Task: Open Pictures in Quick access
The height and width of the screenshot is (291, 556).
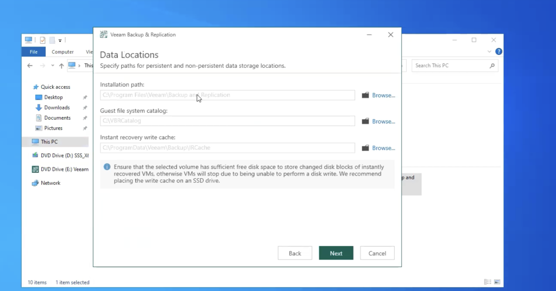Action: click(x=49, y=128)
